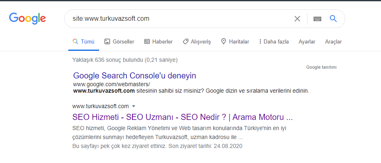Open the Araçlar tools option
This screenshot has height=163, width=381.
pyautogui.click(x=333, y=41)
